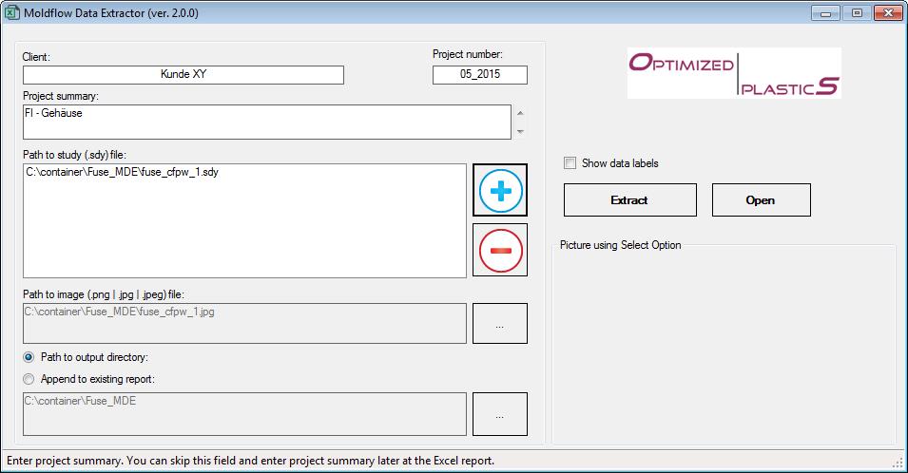The width and height of the screenshot is (908, 473).
Task: Select Append to existing report option
Action: (29, 379)
